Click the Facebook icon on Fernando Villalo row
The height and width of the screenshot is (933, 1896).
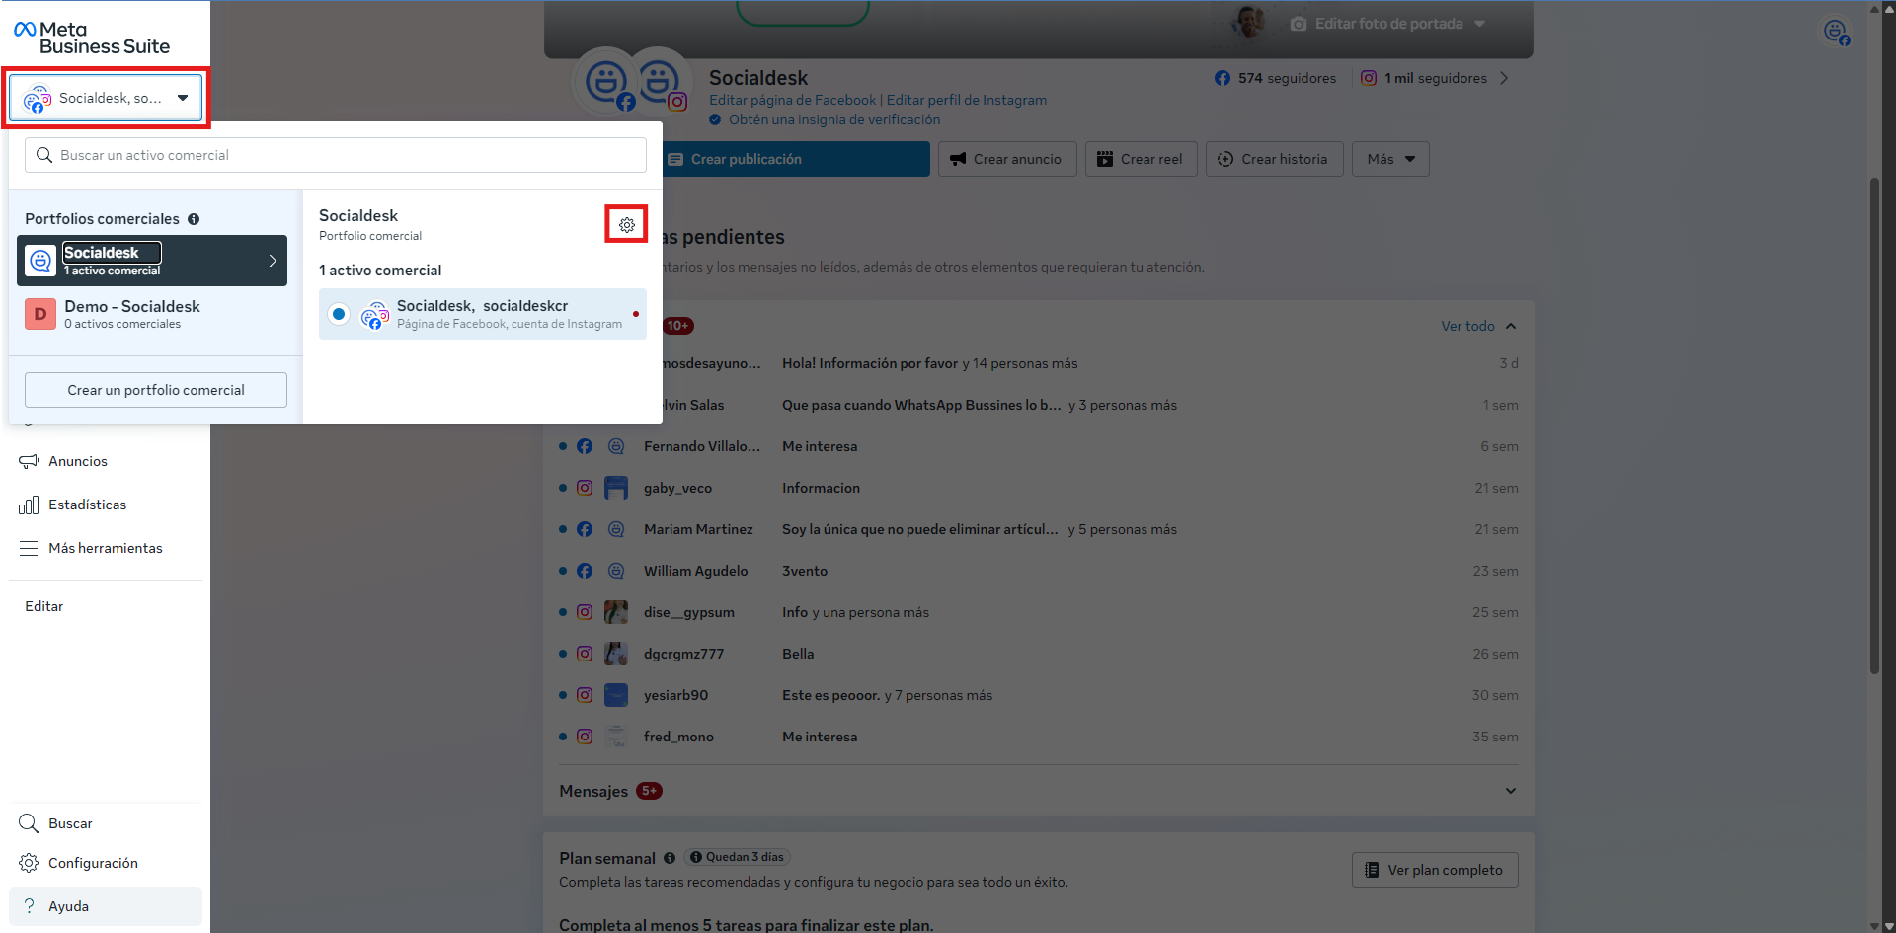[x=585, y=446]
